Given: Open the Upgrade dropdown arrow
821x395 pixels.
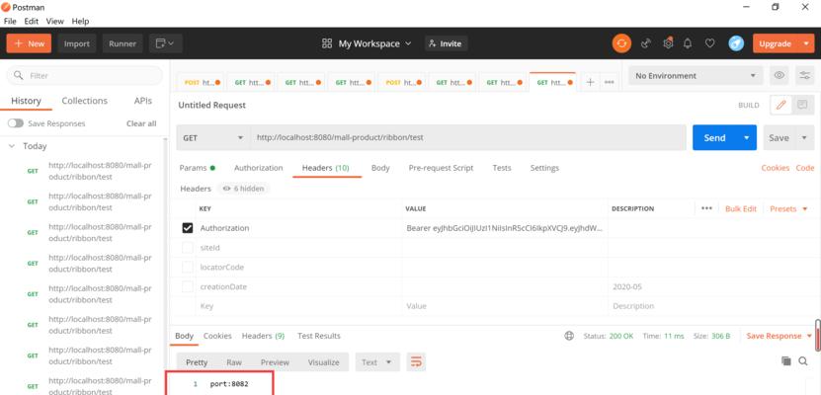Looking at the screenshot, I should tap(806, 43).
